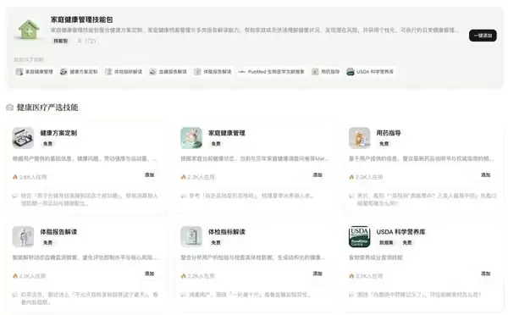
Task: Click the 技能包 tag label
Action: pos(61,41)
